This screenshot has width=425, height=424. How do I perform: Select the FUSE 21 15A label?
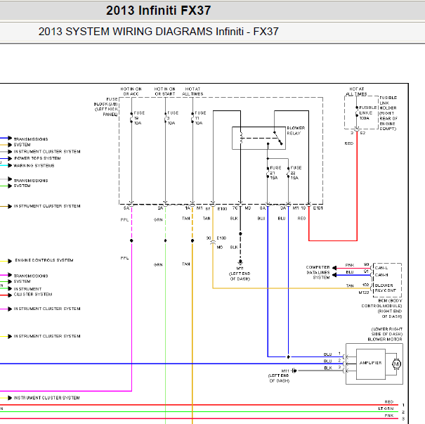[275, 173]
